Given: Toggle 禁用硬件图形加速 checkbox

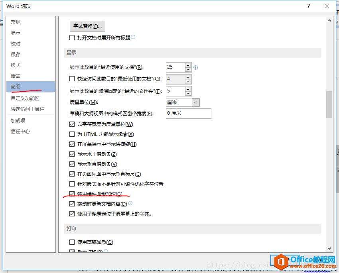Looking at the screenshot, I should (72, 194).
